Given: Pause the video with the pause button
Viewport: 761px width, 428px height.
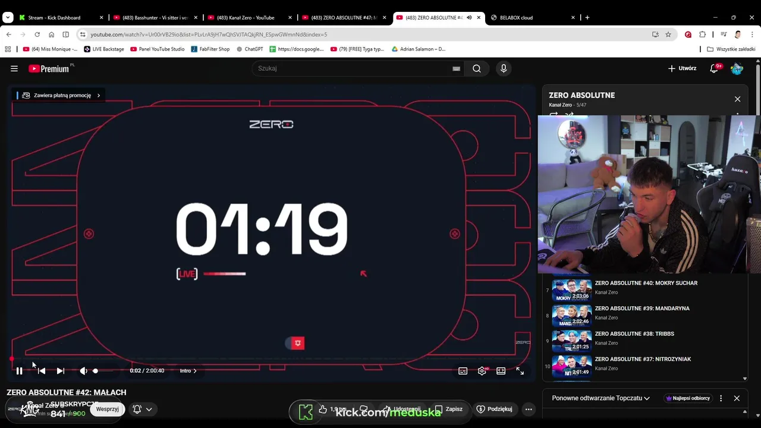Looking at the screenshot, I should [19, 371].
